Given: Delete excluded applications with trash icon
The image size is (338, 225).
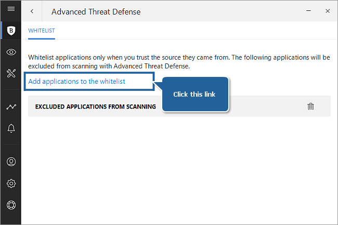Looking at the screenshot, I should (x=310, y=106).
